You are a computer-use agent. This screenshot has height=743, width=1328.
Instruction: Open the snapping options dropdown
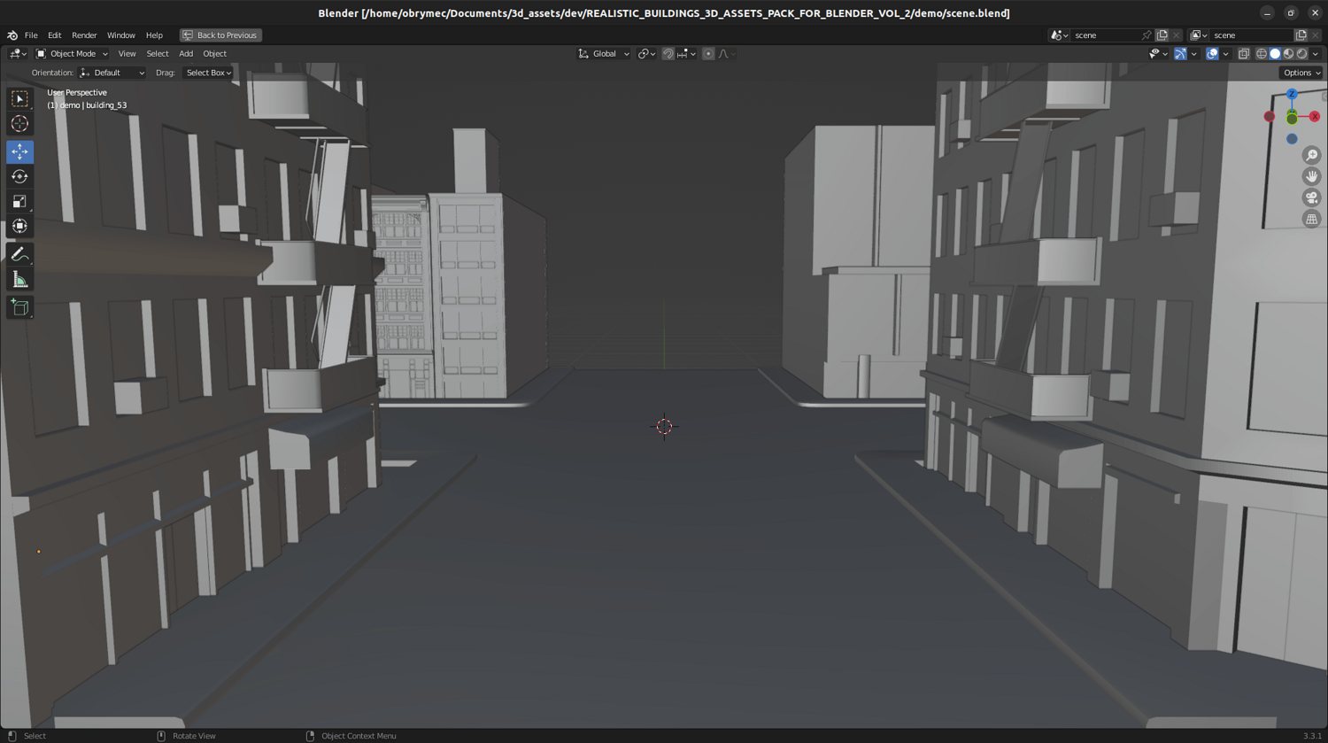tap(687, 54)
